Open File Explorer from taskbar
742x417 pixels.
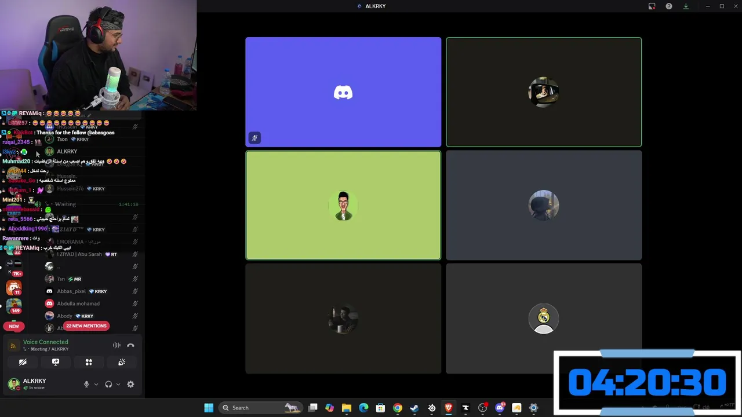pyautogui.click(x=347, y=408)
